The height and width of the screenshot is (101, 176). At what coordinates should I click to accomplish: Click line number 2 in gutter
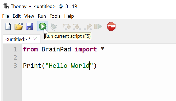click(x=15, y=57)
